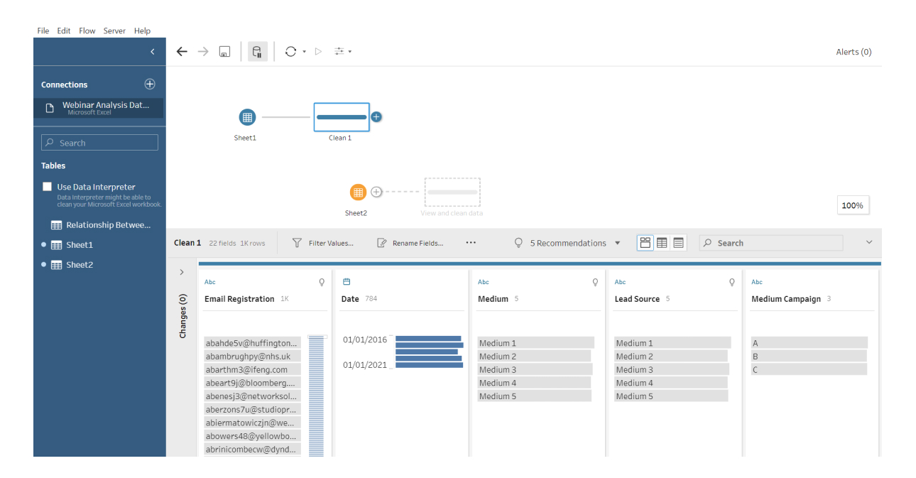
Task: Select the Sheet1 input step node
Action: coord(246,117)
